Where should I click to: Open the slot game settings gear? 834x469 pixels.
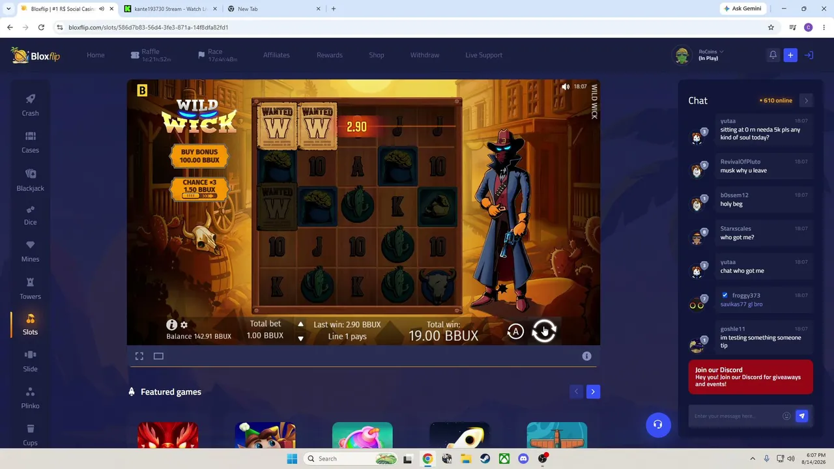pyautogui.click(x=184, y=324)
